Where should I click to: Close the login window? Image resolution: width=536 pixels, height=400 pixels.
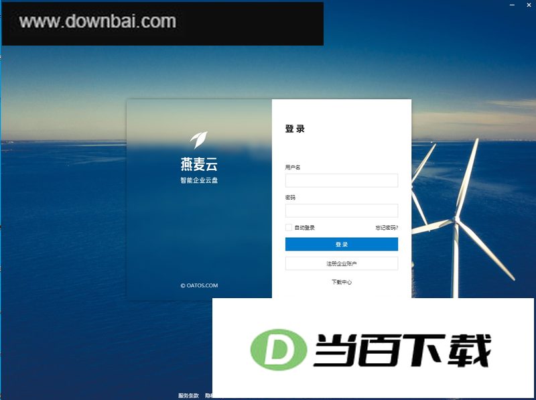pyautogui.click(x=529, y=5)
